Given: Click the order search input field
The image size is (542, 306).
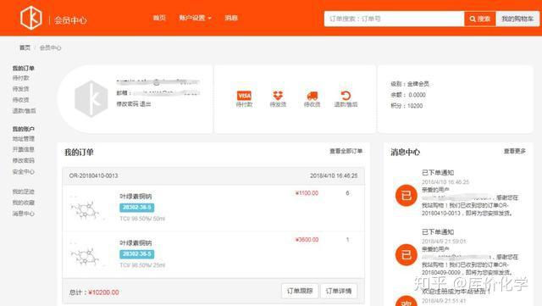Looking at the screenshot, I should click(394, 19).
